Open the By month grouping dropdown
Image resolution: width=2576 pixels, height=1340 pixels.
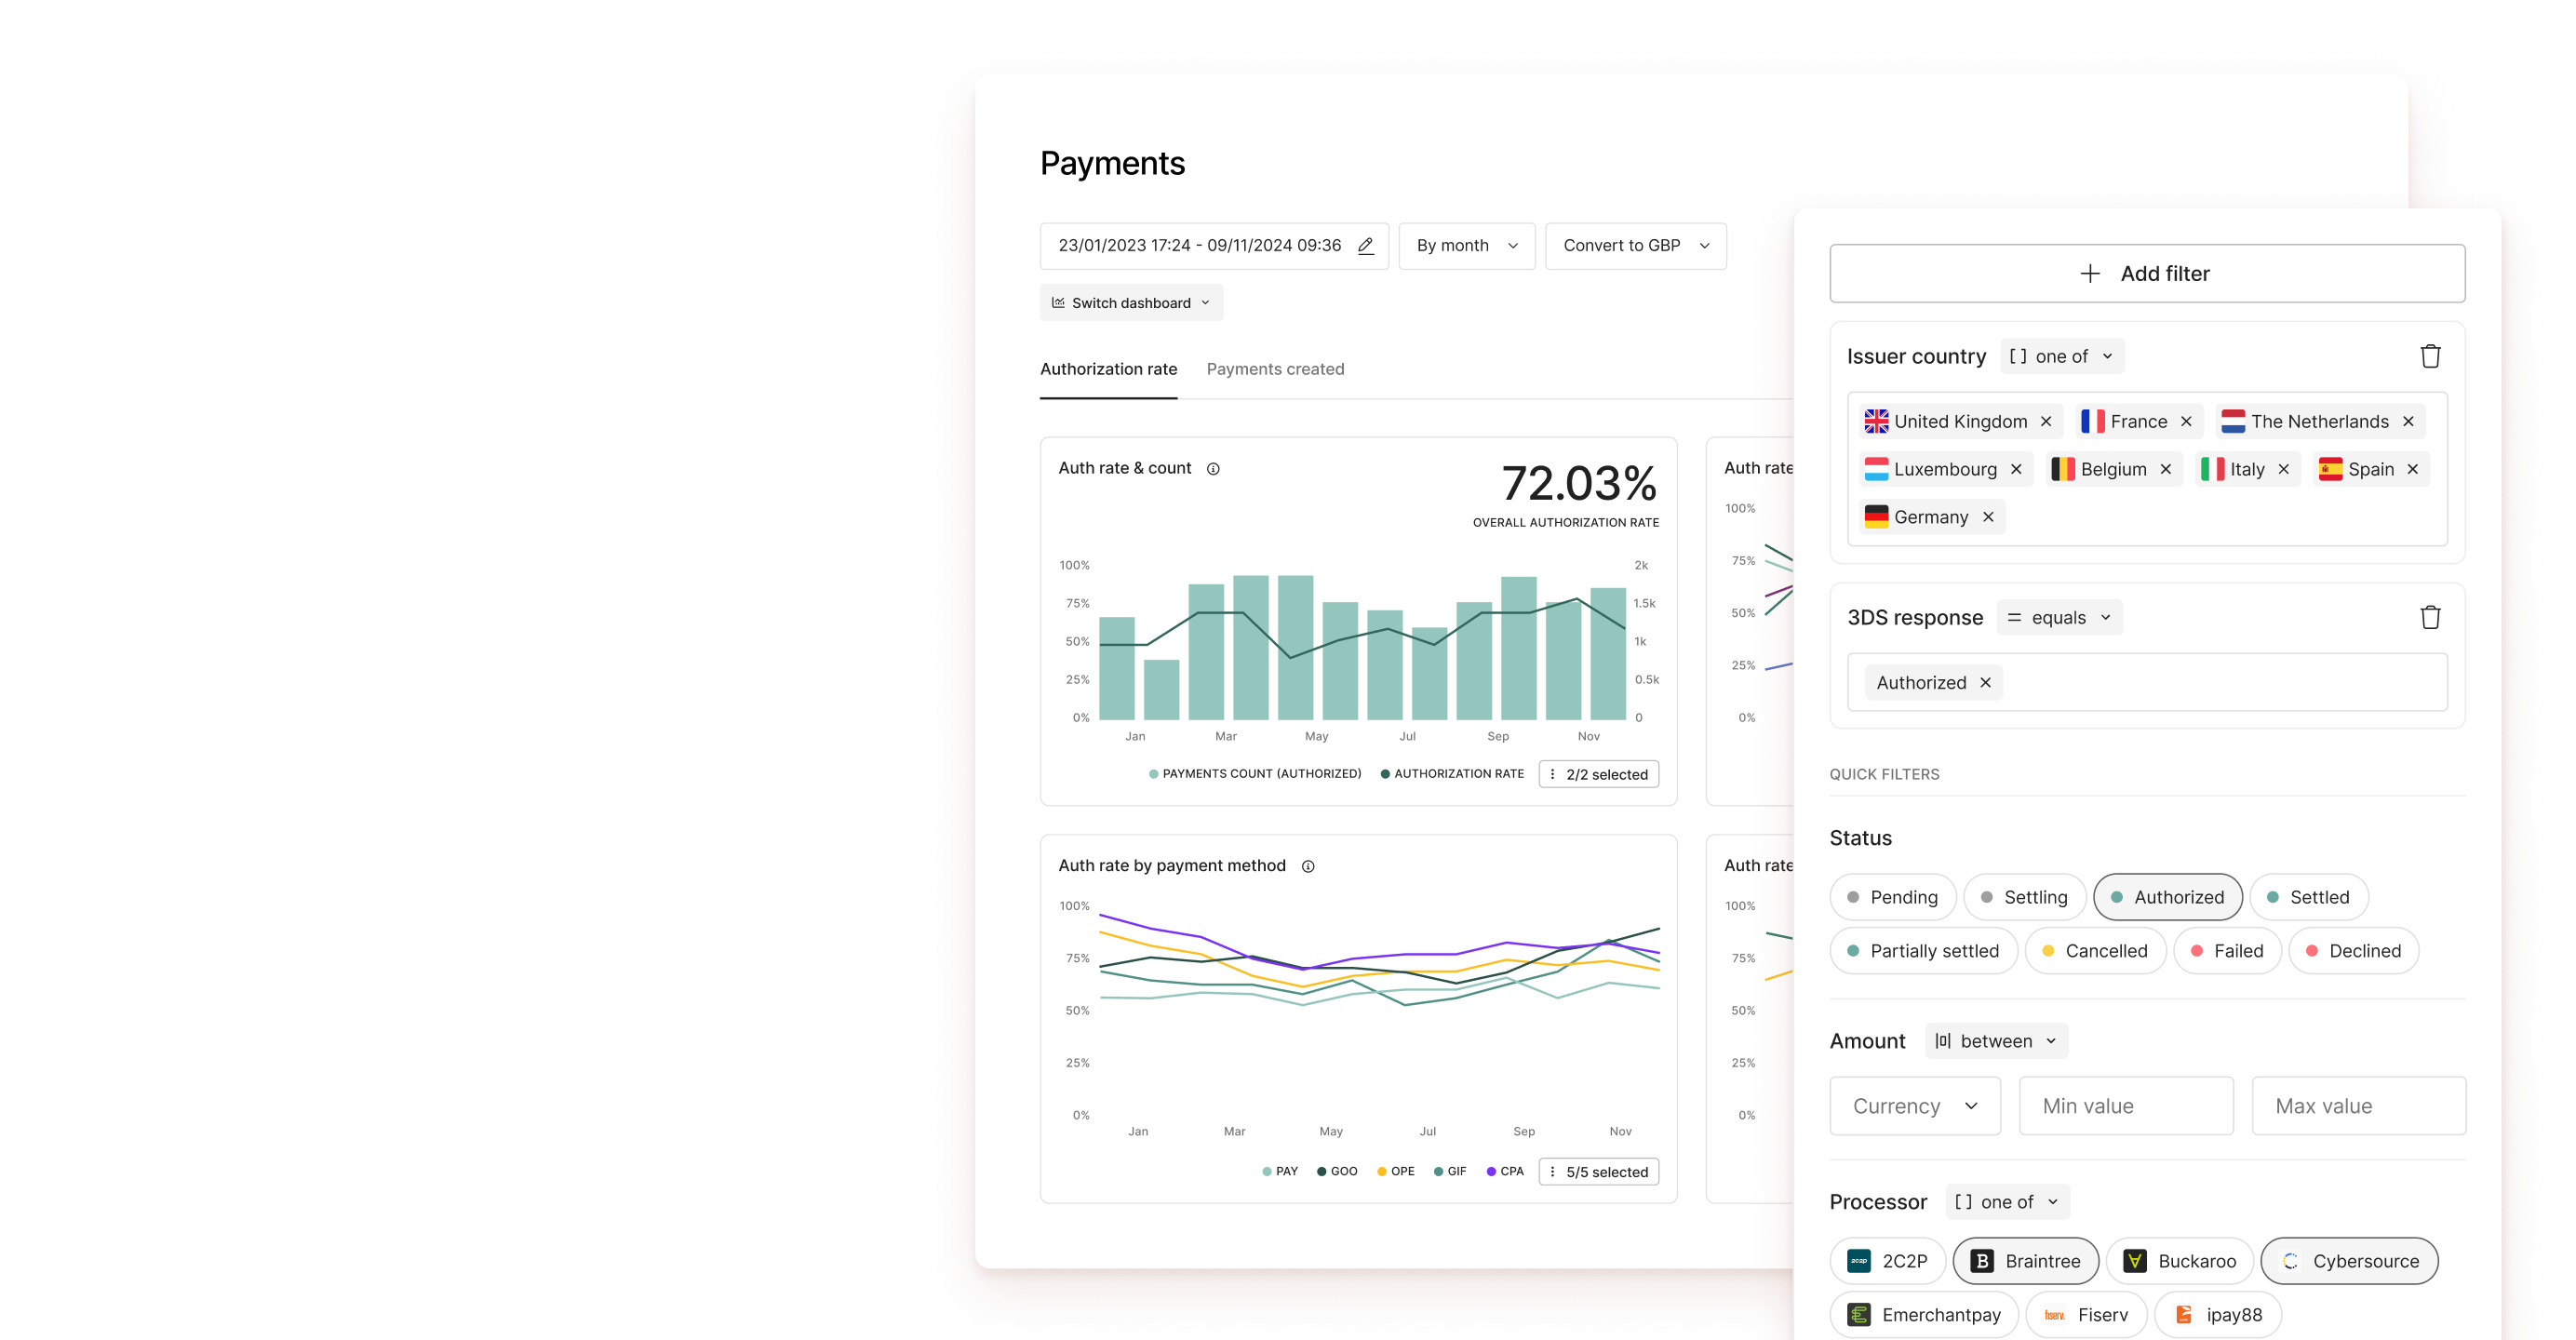[1466, 246]
